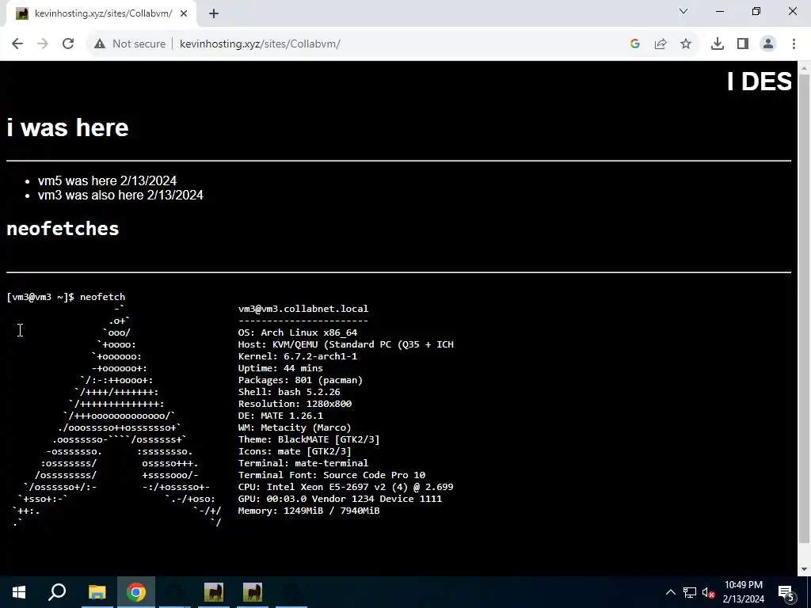
Task: Click the "GPU: 00:03.0 Vendor 1234" line
Action: point(340,499)
